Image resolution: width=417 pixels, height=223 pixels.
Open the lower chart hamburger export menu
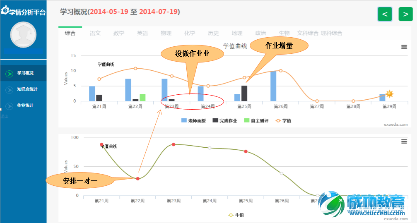[404, 141]
